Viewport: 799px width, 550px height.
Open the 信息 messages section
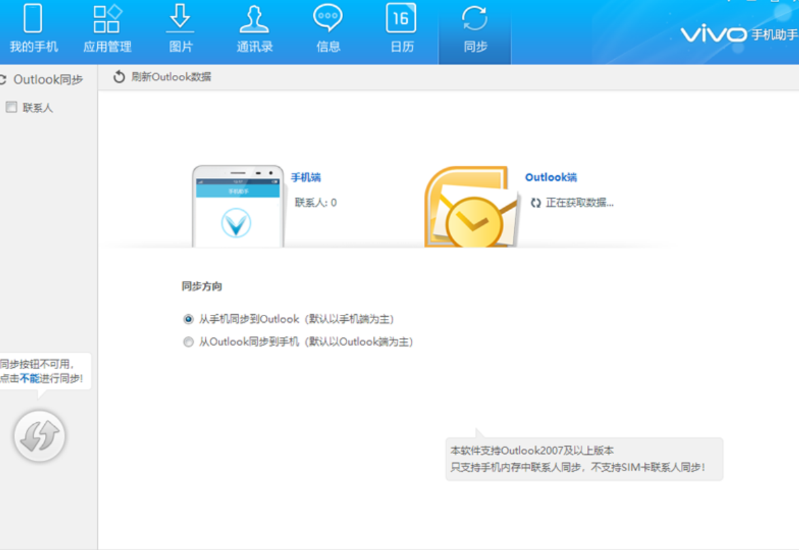(327, 29)
